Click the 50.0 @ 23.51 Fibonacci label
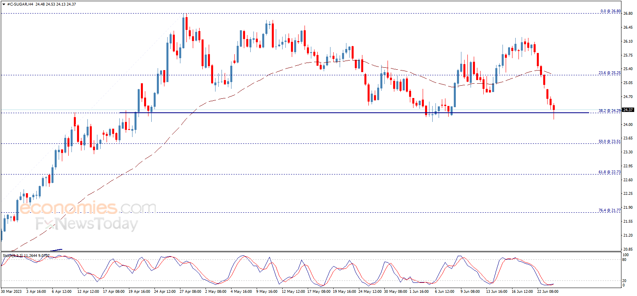 609,141
